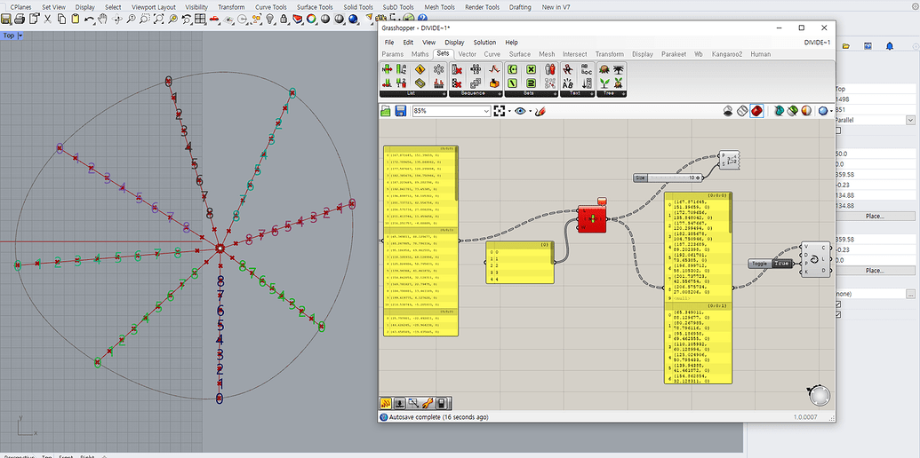Screen dimensions: 920x458
Task: Select the shaded red preview mode icon
Action: [756, 111]
